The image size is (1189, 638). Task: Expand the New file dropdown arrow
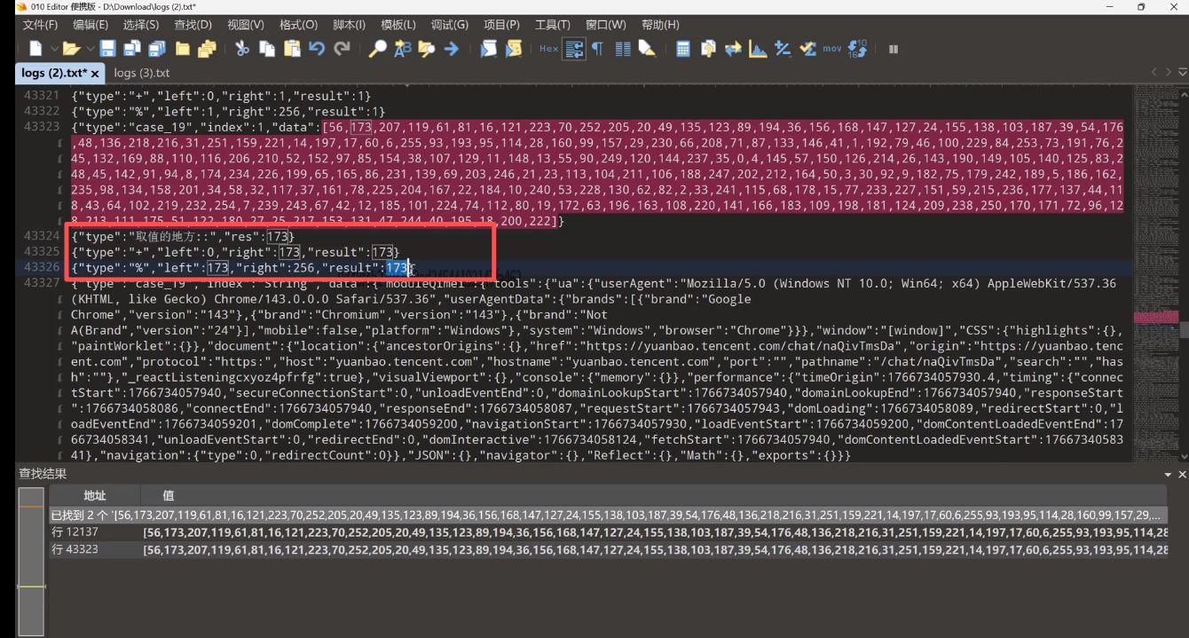click(x=54, y=49)
